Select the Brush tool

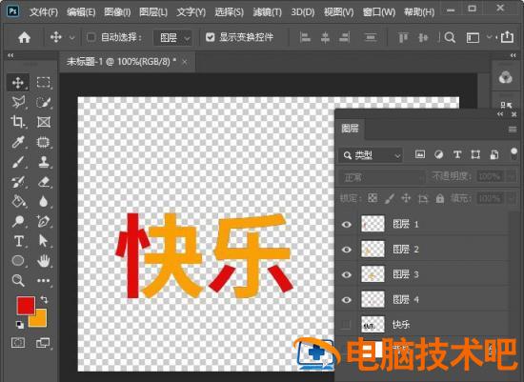point(18,162)
